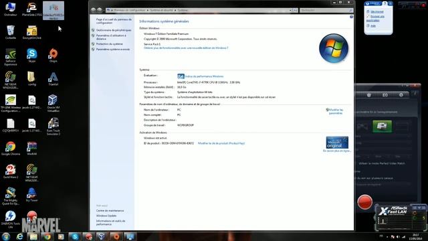The height and width of the screenshot is (241, 428).
Task: Click the red record button in capture software
Action: click(364, 202)
